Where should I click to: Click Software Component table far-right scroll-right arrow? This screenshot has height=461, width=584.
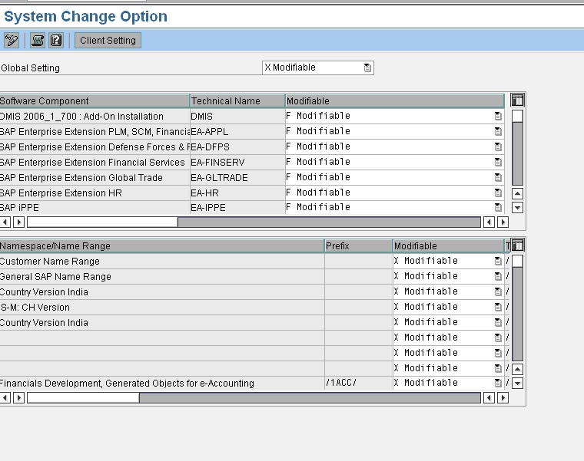click(503, 222)
